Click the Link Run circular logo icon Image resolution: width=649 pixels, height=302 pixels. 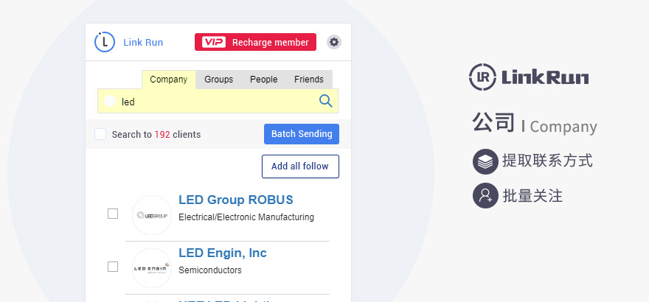(104, 42)
